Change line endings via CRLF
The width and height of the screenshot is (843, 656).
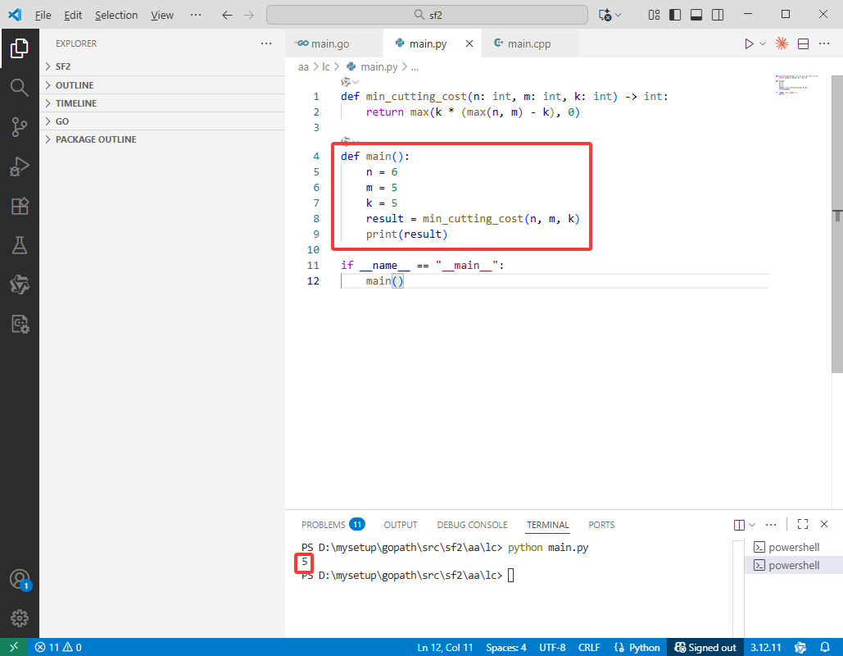click(589, 647)
